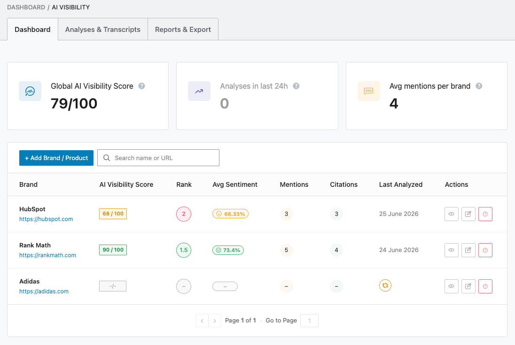This screenshot has height=345, width=515.
Task: Click the Adidas brand name
Action: click(x=29, y=281)
